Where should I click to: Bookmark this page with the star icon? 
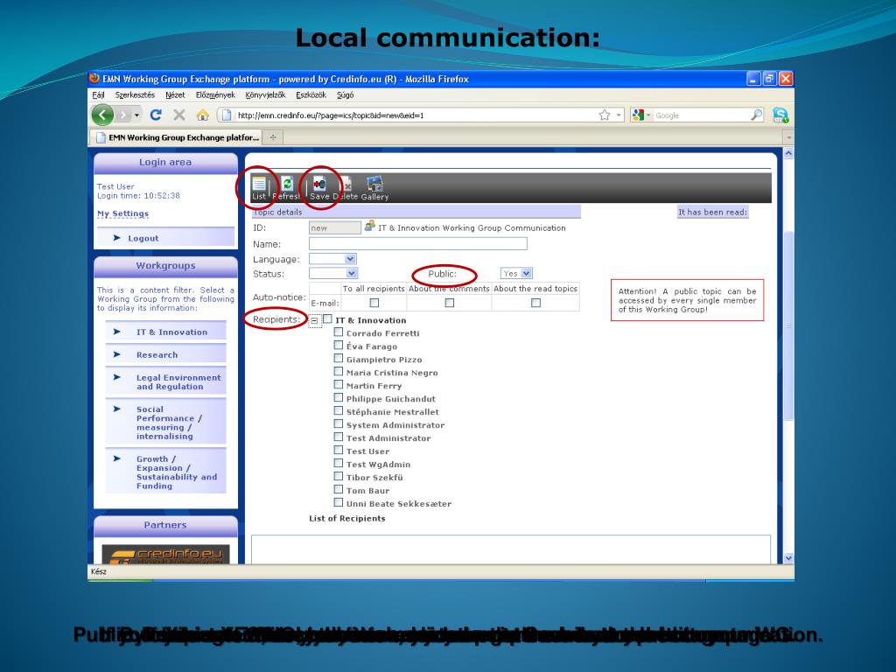[x=605, y=115]
